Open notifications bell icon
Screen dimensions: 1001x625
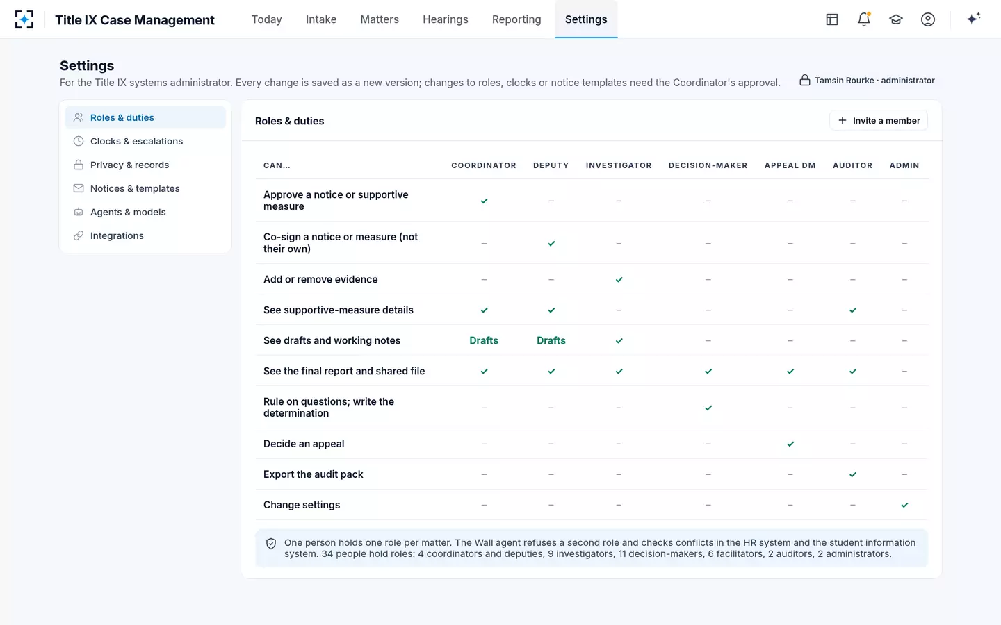point(864,19)
